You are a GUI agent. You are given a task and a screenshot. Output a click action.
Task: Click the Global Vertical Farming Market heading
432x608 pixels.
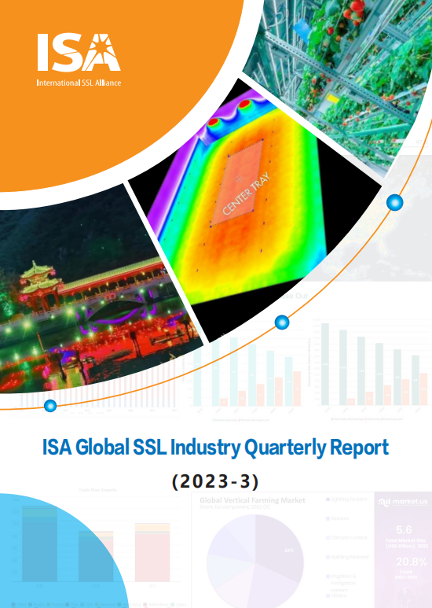[x=252, y=500]
